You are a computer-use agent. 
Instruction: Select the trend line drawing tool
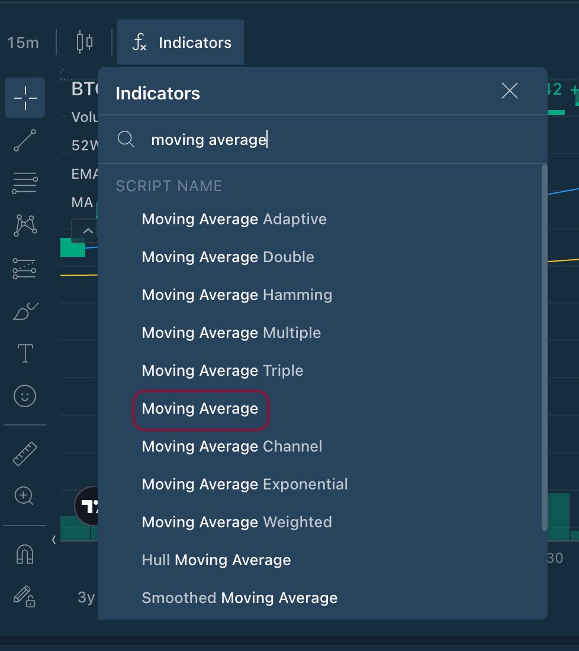click(25, 141)
